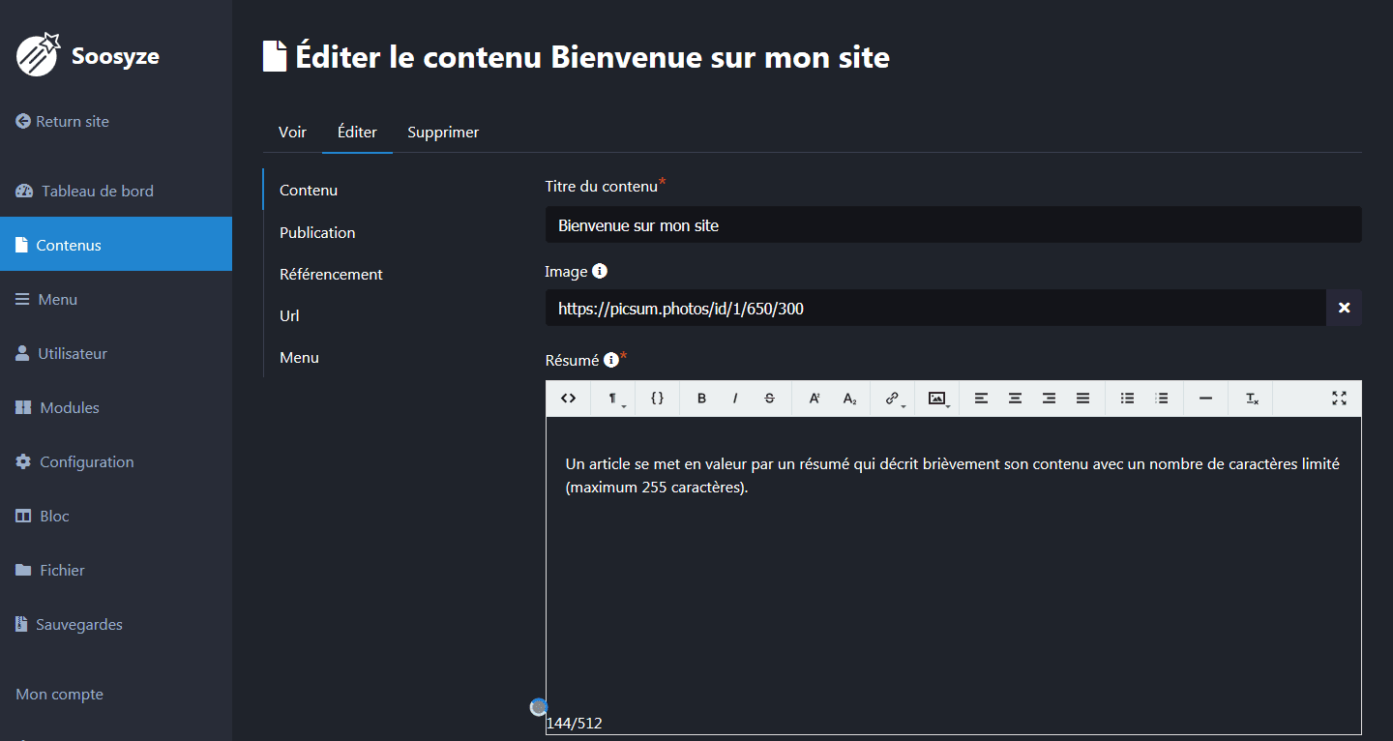Toggle bold formatting in the Résumé editor

tap(701, 399)
